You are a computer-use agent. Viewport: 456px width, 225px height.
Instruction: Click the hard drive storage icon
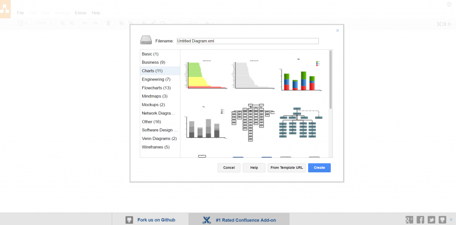(146, 40)
